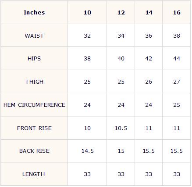Select back rise value 14.5
This screenshot has width=192, height=187.
(88, 151)
